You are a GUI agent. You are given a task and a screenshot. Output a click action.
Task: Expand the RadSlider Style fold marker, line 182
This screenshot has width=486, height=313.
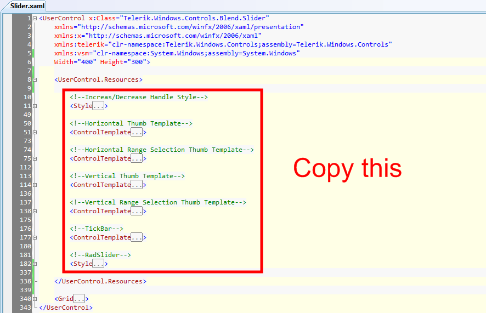tap(35, 264)
